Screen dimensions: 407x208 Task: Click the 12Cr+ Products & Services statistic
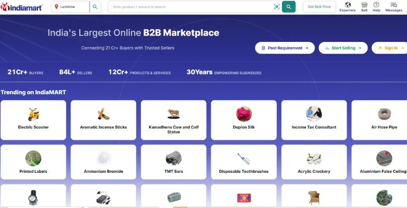(x=139, y=72)
